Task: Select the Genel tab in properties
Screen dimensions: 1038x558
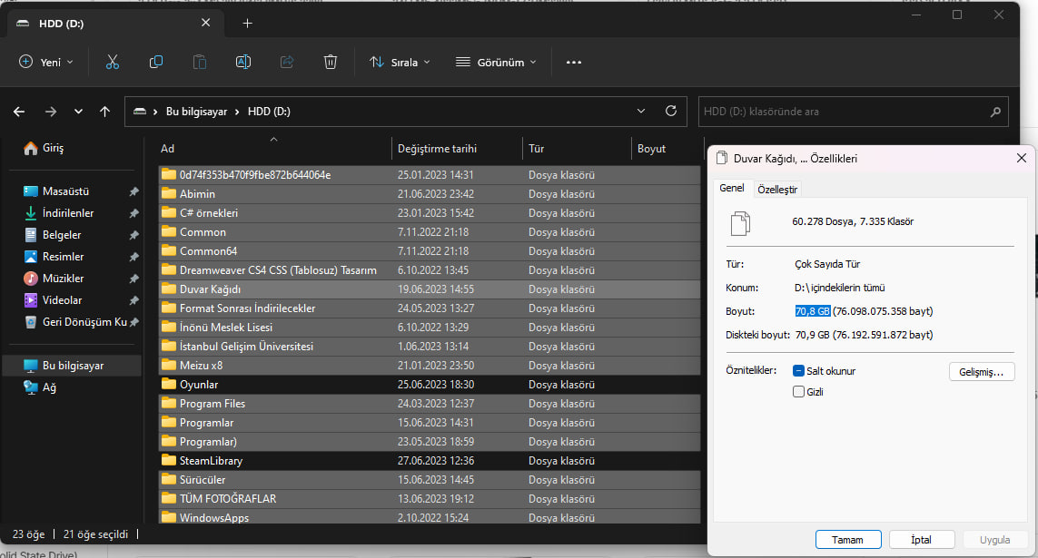Action: pyautogui.click(x=731, y=188)
